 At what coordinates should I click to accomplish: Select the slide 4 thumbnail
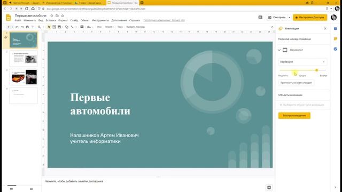tap(24, 95)
